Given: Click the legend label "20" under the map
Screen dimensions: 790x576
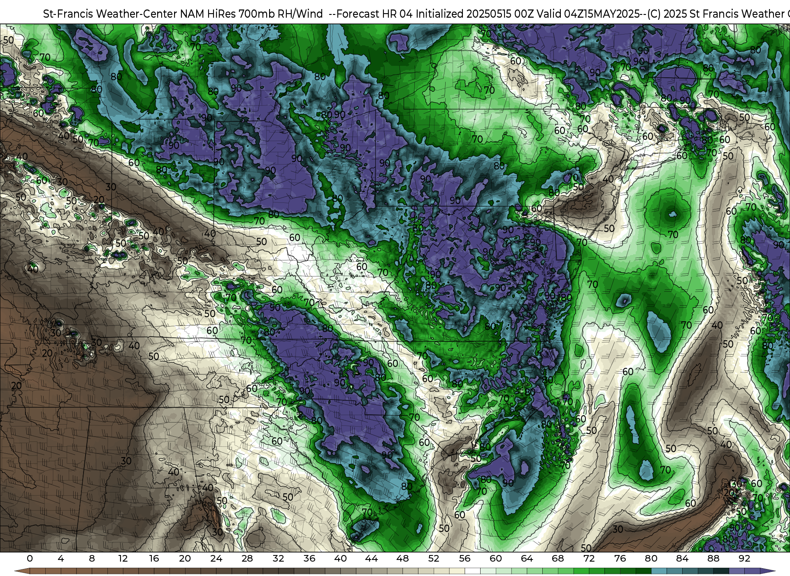Looking at the screenshot, I should coord(185,558).
